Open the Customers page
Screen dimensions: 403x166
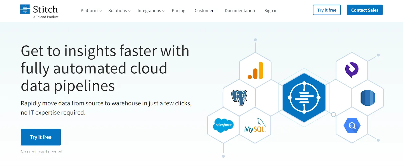pos(205,11)
